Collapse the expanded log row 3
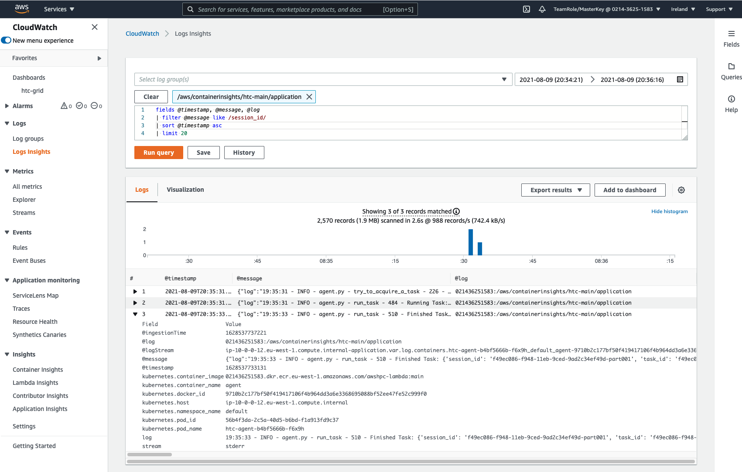Image resolution: width=742 pixels, height=472 pixels. tap(135, 314)
